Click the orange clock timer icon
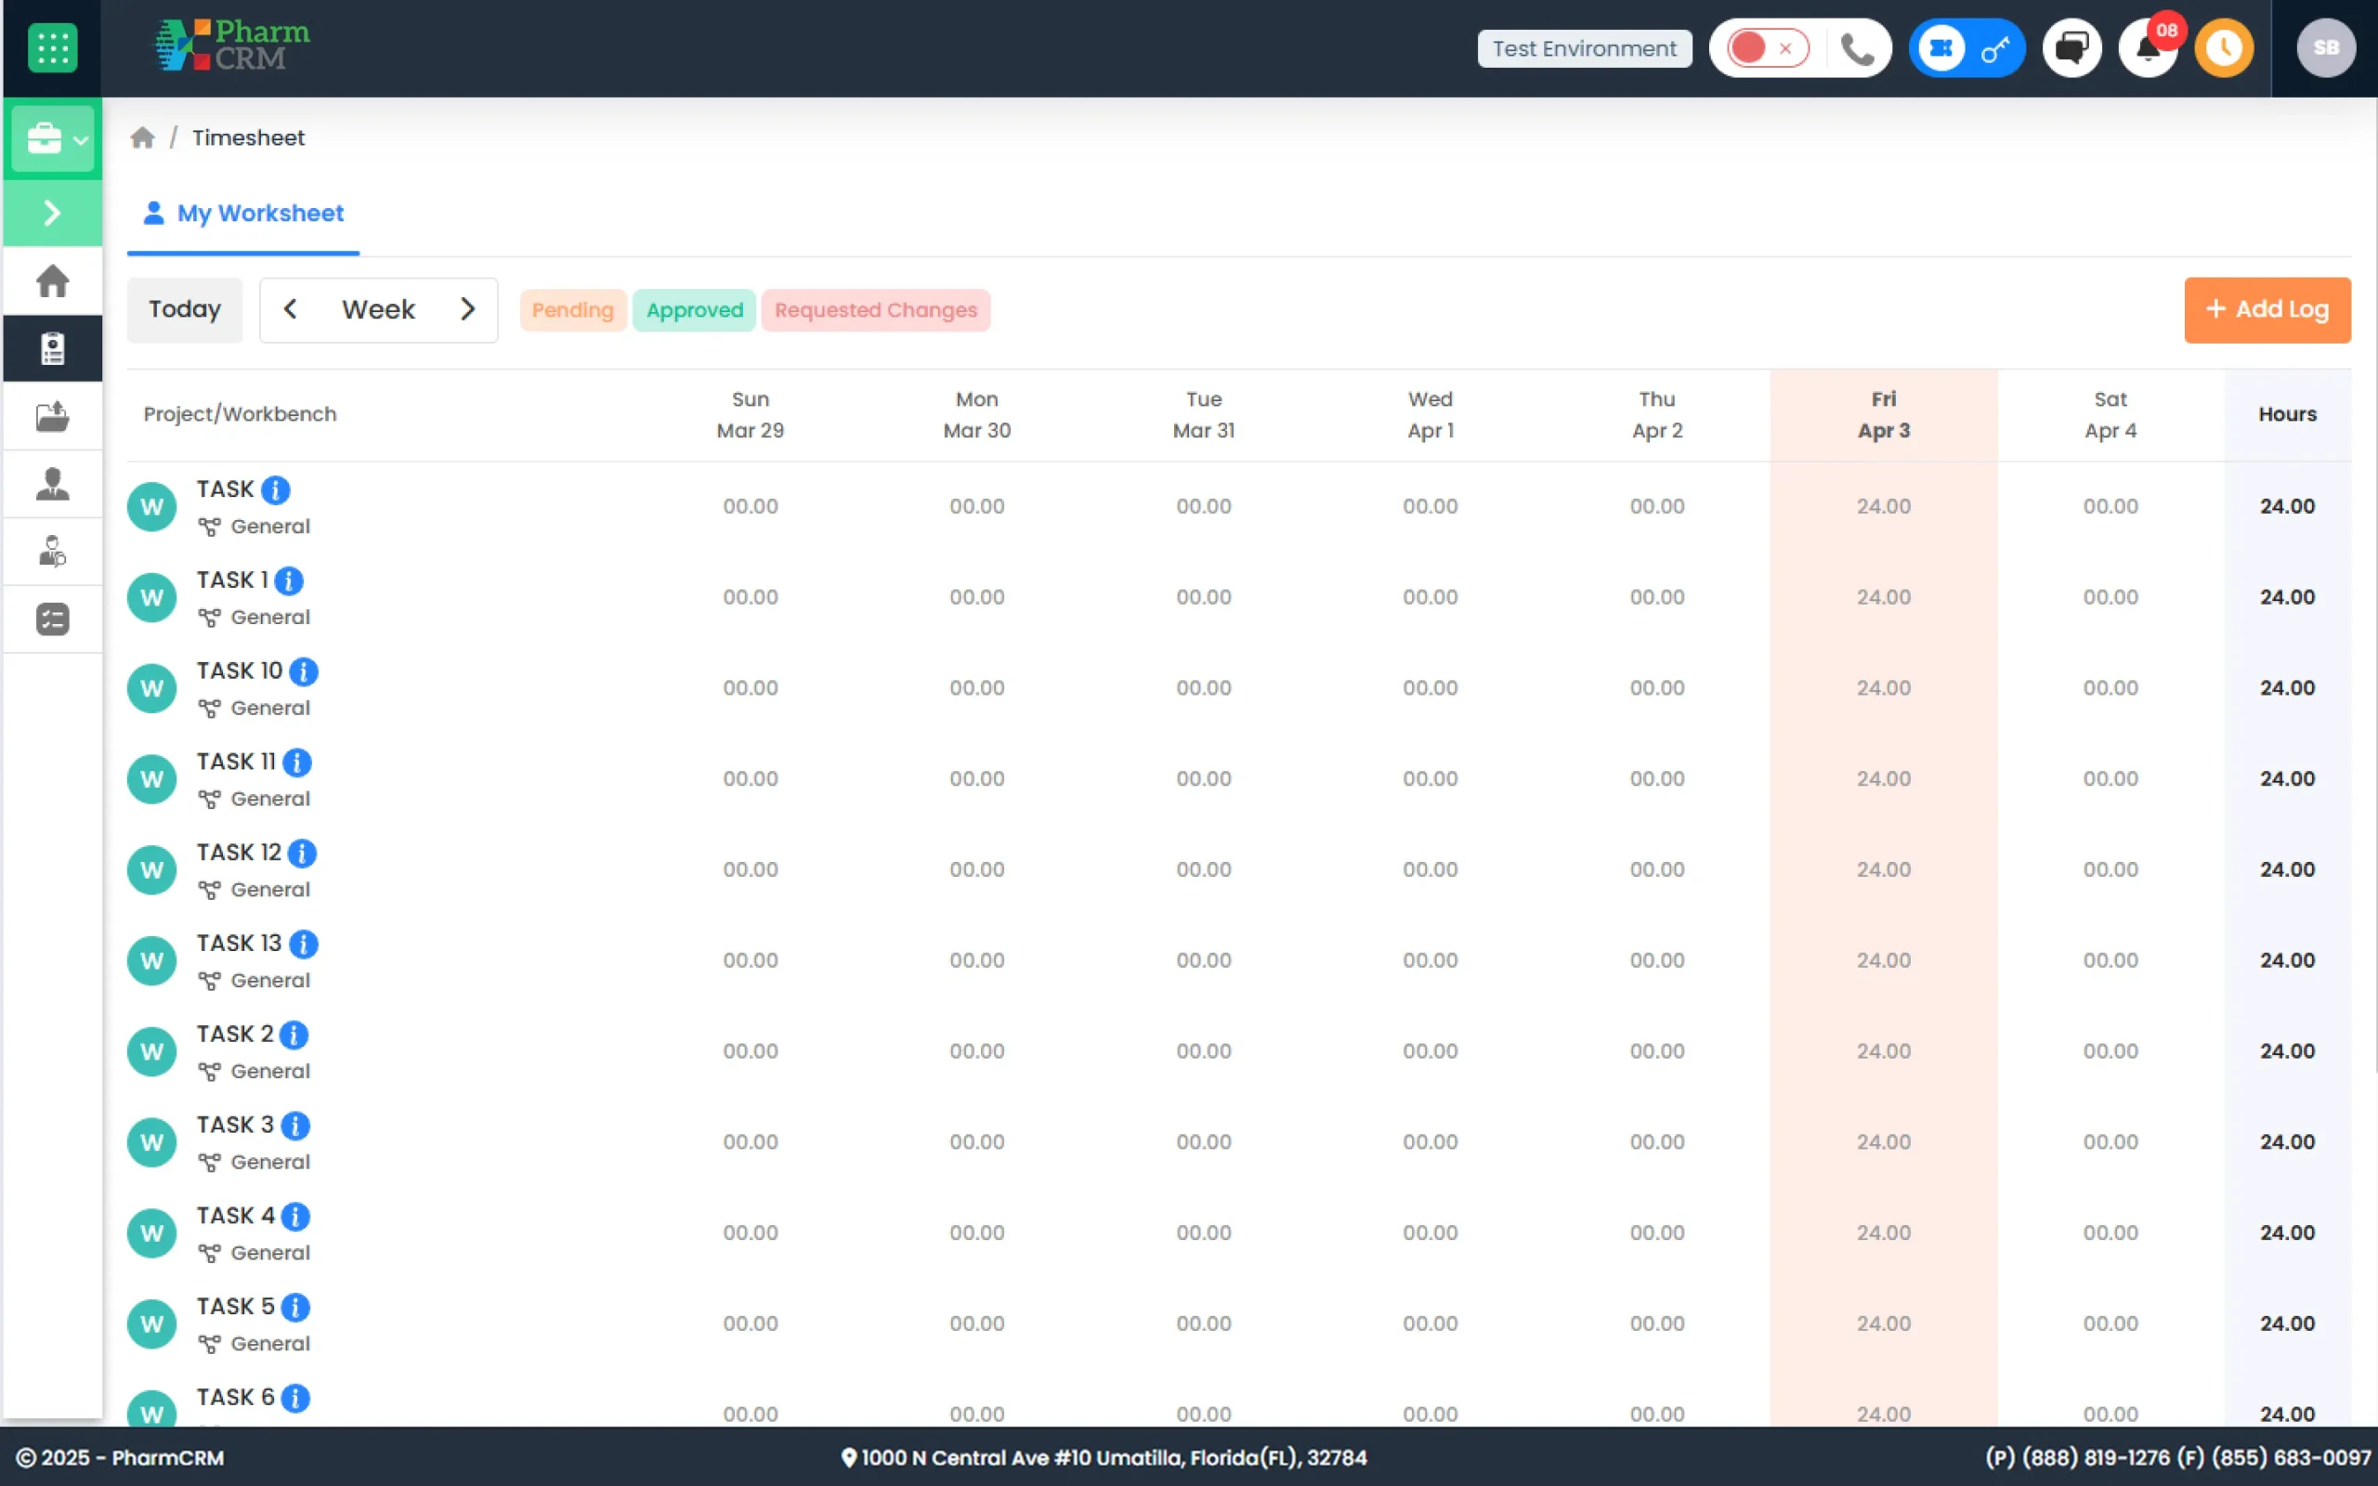The height and width of the screenshot is (1486, 2378). (2224, 48)
